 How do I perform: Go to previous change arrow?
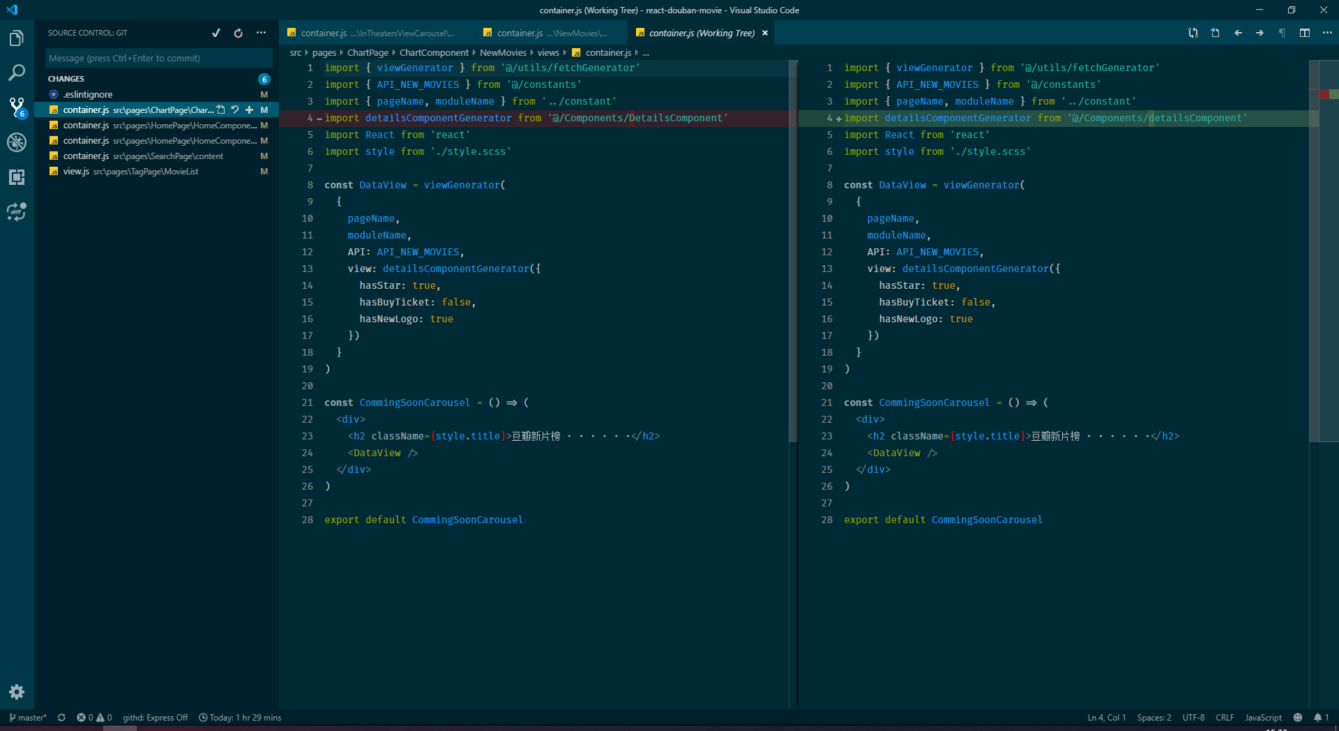1238,33
